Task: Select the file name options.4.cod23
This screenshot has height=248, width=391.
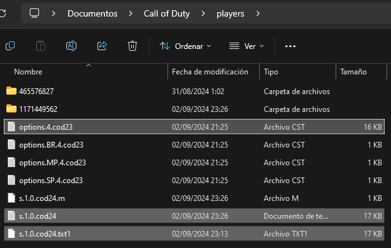Action: (46, 127)
